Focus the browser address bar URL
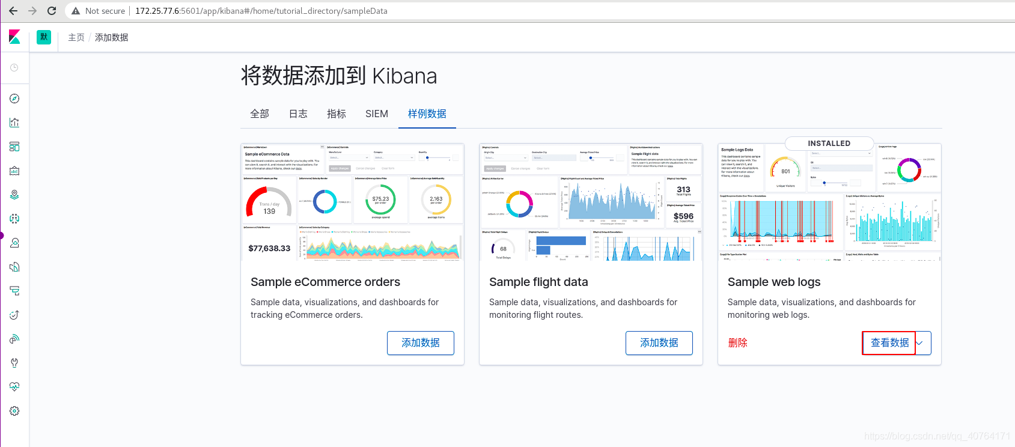 [x=261, y=11]
